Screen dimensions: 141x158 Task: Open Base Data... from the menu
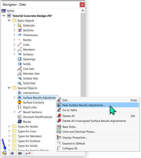[98, 127]
